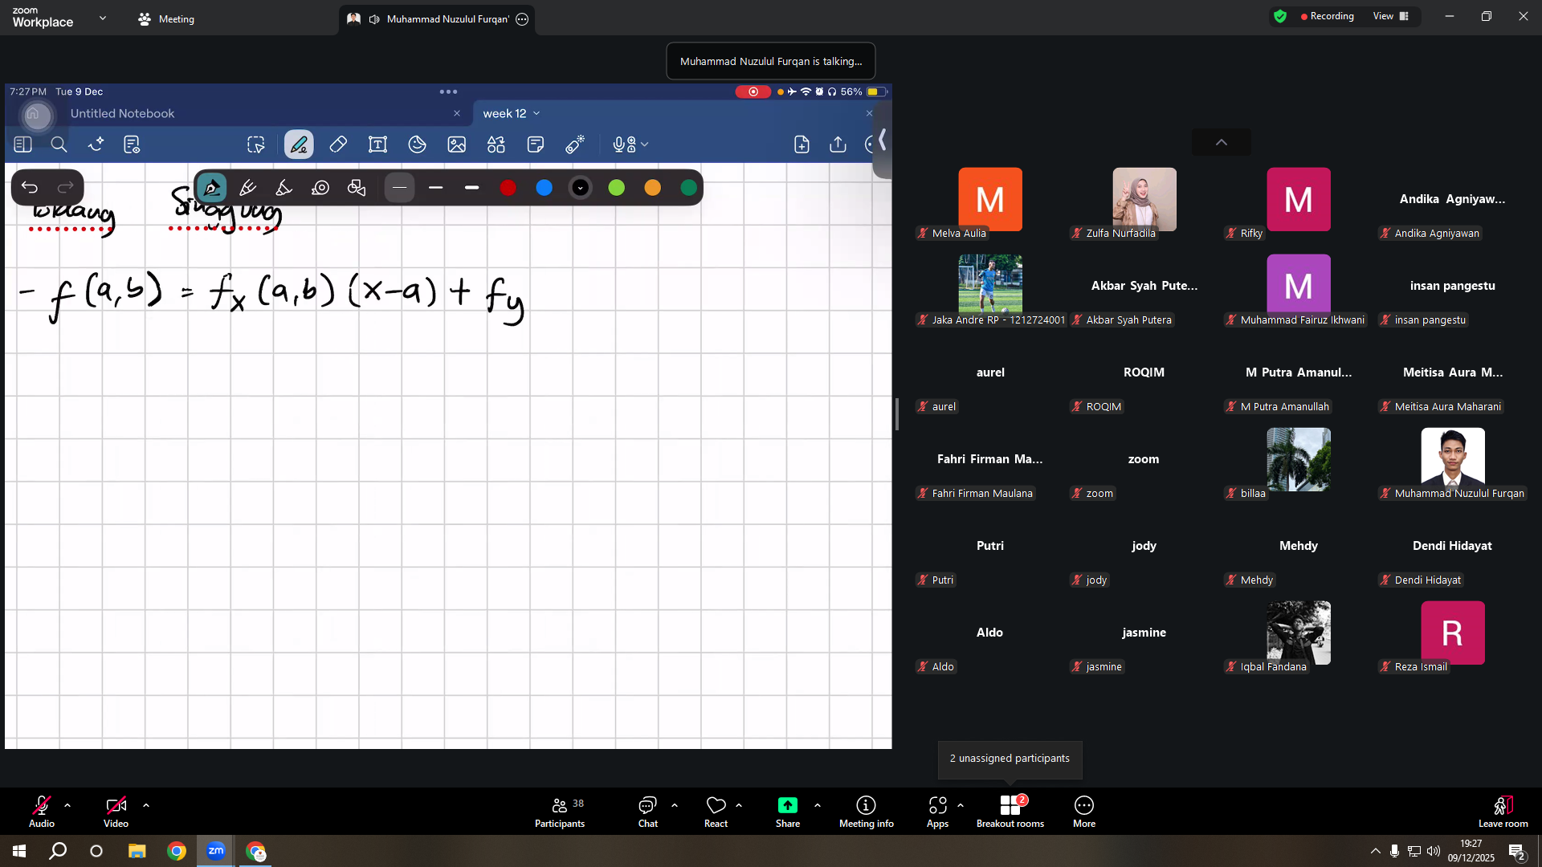
Task: Open the View menu
Action: pyautogui.click(x=1391, y=16)
